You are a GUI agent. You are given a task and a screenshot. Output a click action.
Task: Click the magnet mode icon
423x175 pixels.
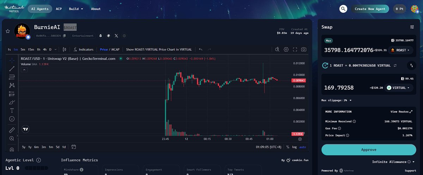tap(12, 149)
